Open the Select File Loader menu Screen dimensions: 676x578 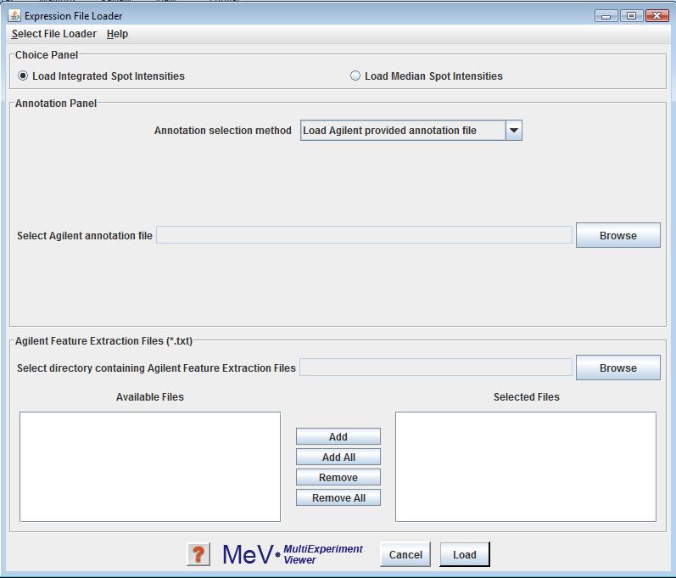point(53,34)
